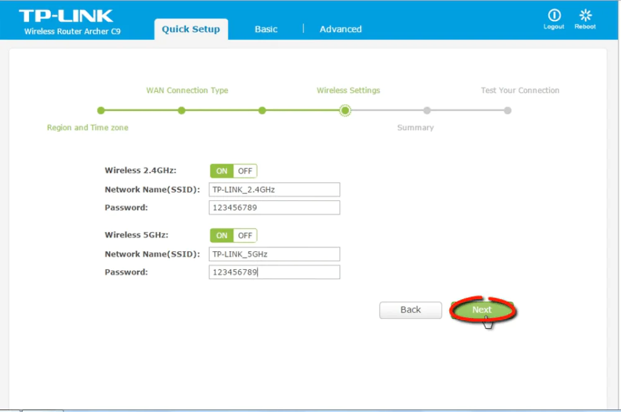Select the Quick Setup tab

pos(191,29)
